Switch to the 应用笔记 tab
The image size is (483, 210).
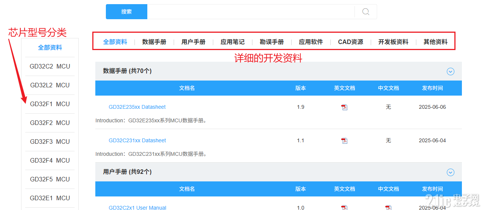(232, 42)
